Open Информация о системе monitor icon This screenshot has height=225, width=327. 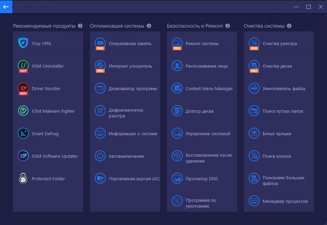pos(100,133)
